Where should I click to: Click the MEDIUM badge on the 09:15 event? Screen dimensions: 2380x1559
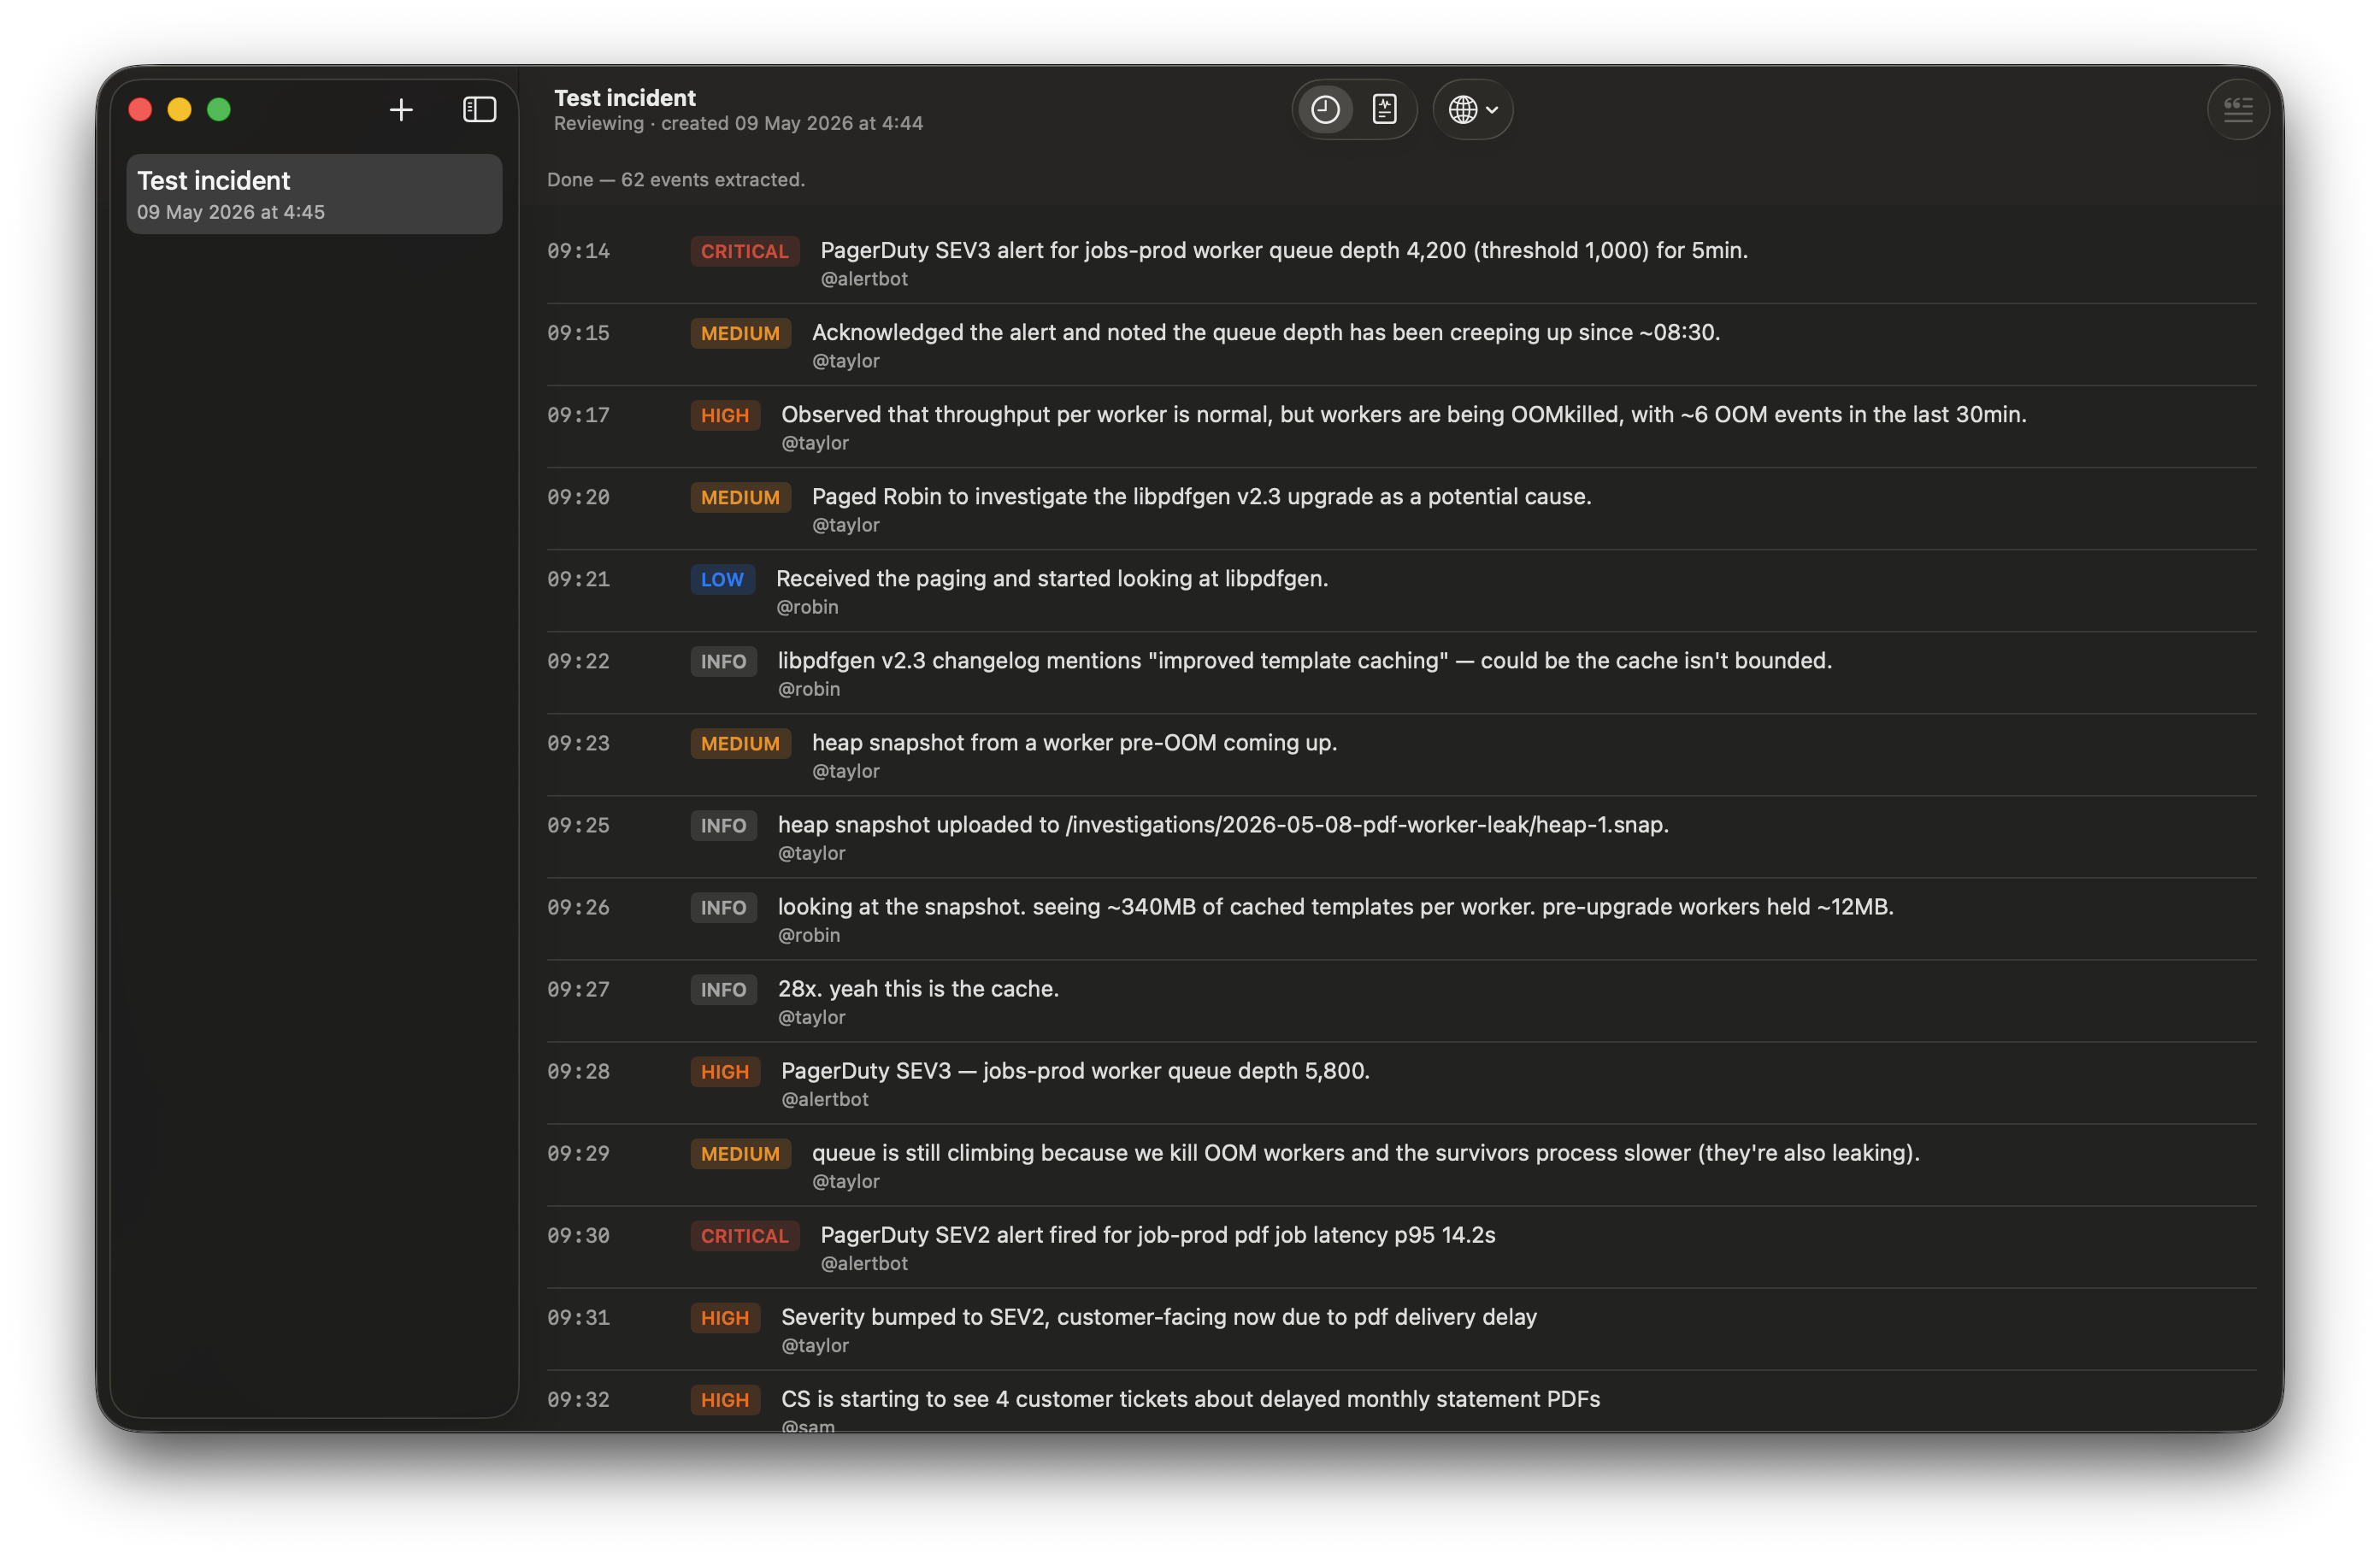click(740, 333)
